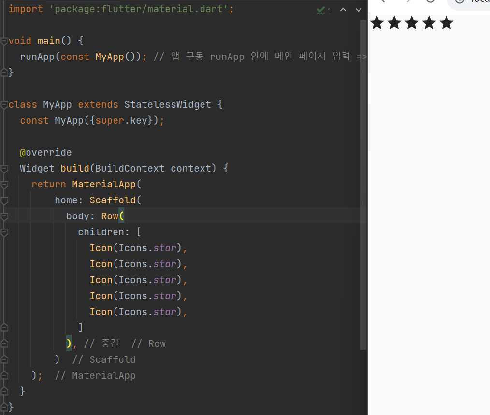Click the Korean comment after runApp line
Screen dimensions: 490x415
[260, 57]
